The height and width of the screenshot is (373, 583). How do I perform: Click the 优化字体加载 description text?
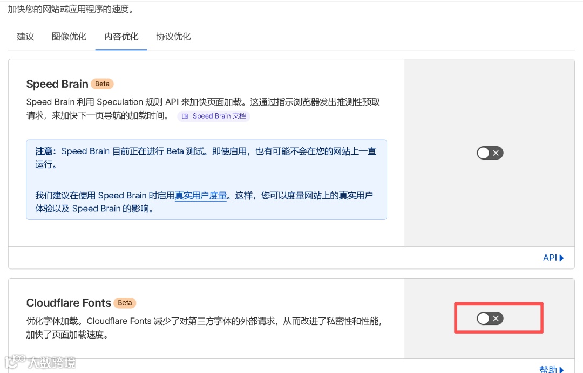click(204, 328)
